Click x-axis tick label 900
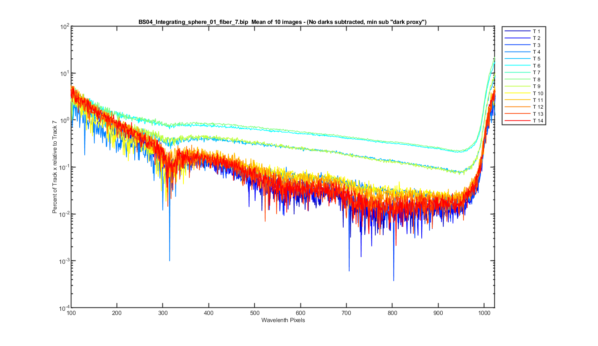 pos(438,313)
